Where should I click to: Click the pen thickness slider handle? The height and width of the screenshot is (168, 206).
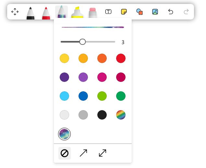82,42
